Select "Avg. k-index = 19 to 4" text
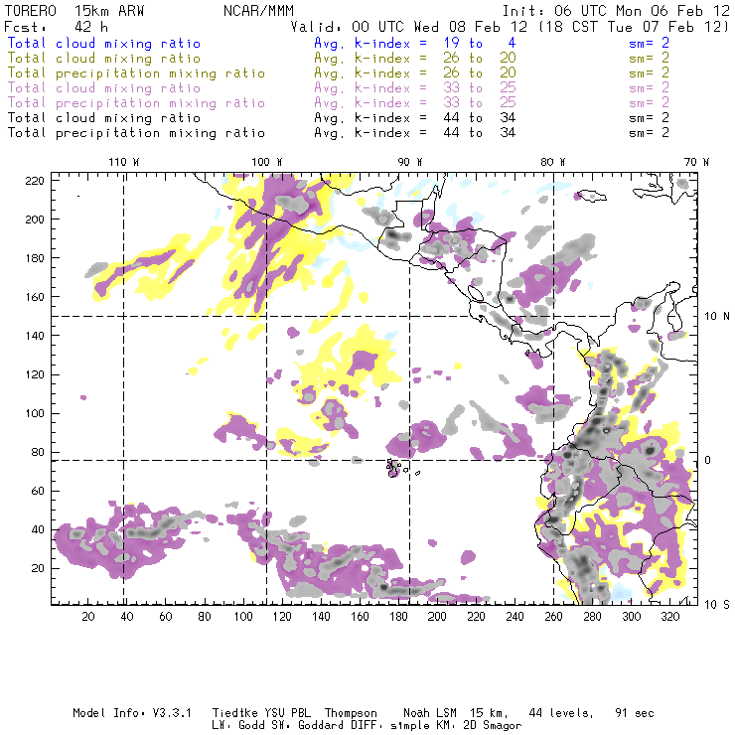This screenshot has height=735, width=735. [415, 43]
